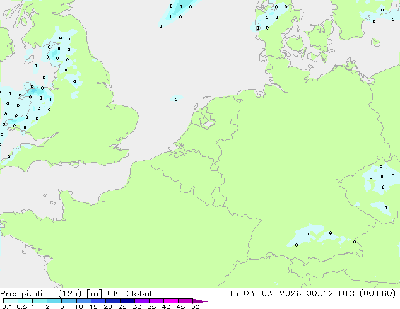Click the legend swatch between 35 and 40
The image size is (400, 309).
click(x=156, y=301)
